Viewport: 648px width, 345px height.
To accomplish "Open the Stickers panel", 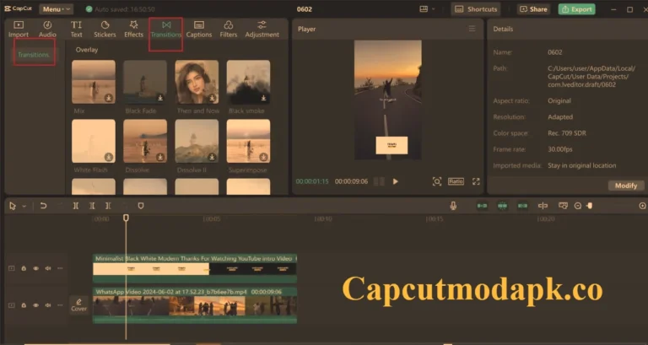I will 105,29.
